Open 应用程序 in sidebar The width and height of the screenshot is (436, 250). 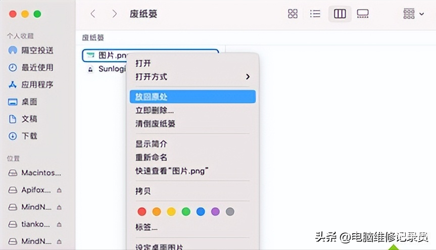pyautogui.click(x=31, y=84)
